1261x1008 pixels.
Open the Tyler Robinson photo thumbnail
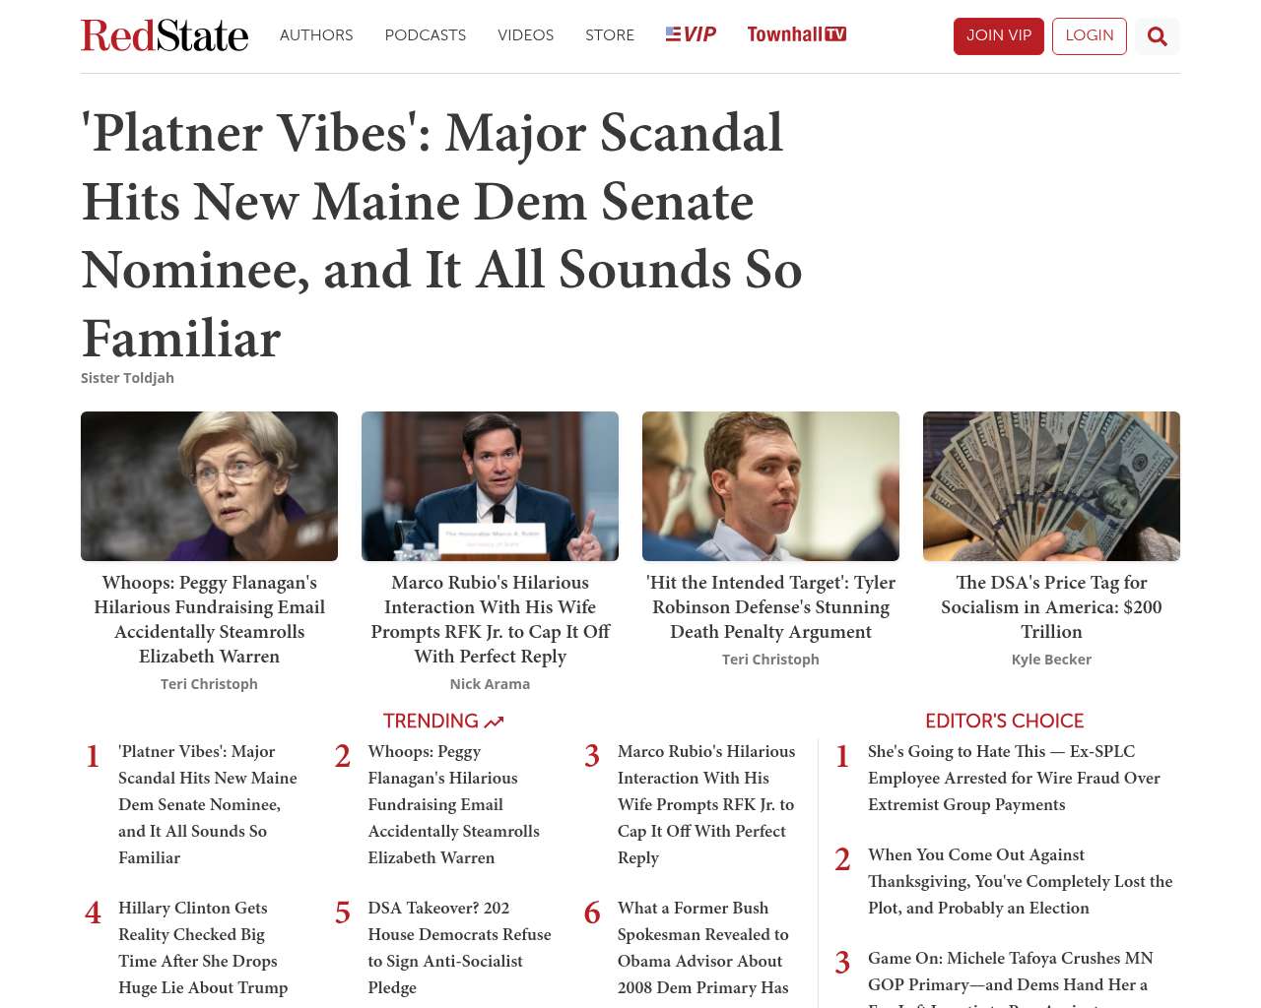[770, 486]
